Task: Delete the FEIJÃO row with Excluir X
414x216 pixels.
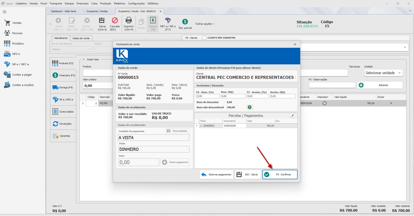Action: pyautogui.click(x=391, y=103)
